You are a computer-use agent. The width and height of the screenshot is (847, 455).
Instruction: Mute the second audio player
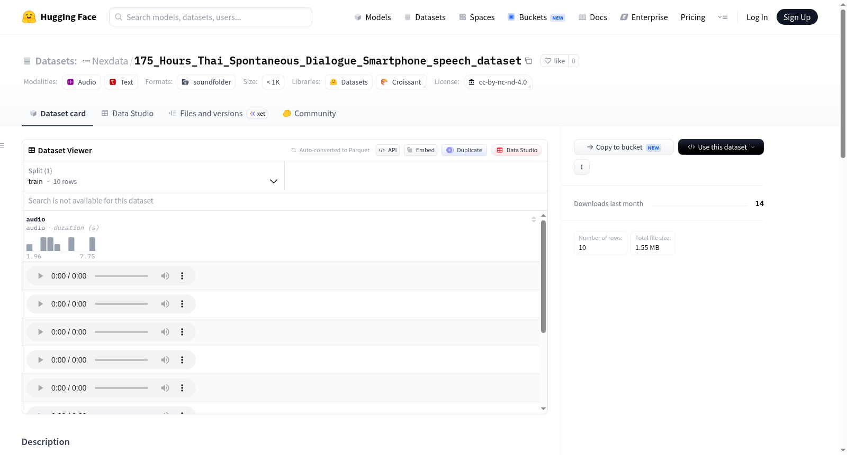[165, 304]
